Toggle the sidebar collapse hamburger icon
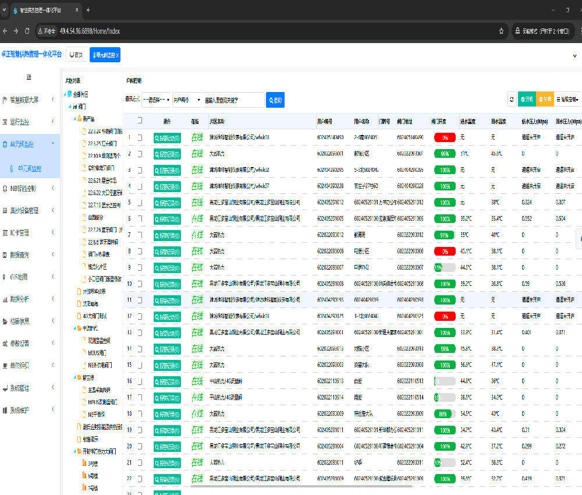Image resolution: width=582 pixels, height=495 pixels. point(29,77)
